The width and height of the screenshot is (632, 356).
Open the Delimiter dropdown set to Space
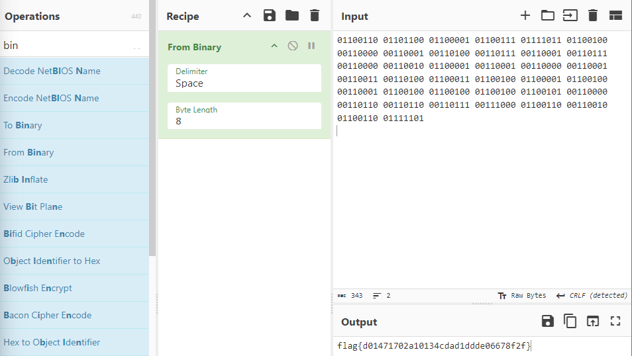tap(244, 78)
